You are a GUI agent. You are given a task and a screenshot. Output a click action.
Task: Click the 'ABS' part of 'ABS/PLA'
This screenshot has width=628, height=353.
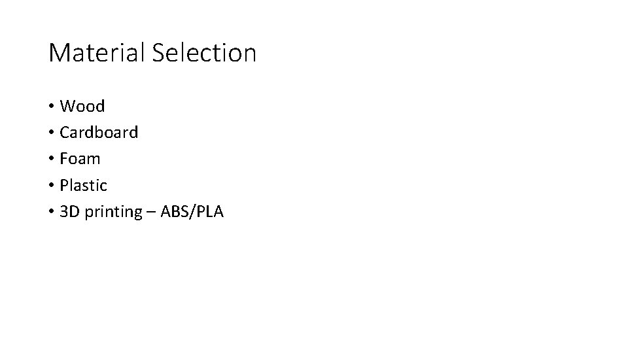(x=175, y=212)
